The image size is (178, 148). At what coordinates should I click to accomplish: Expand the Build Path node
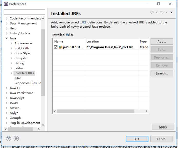tap(11, 48)
